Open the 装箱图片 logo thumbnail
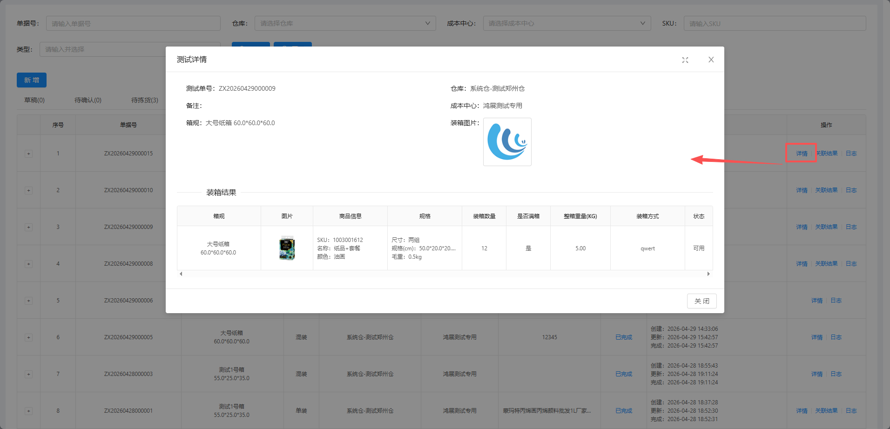890x429 pixels. [507, 142]
